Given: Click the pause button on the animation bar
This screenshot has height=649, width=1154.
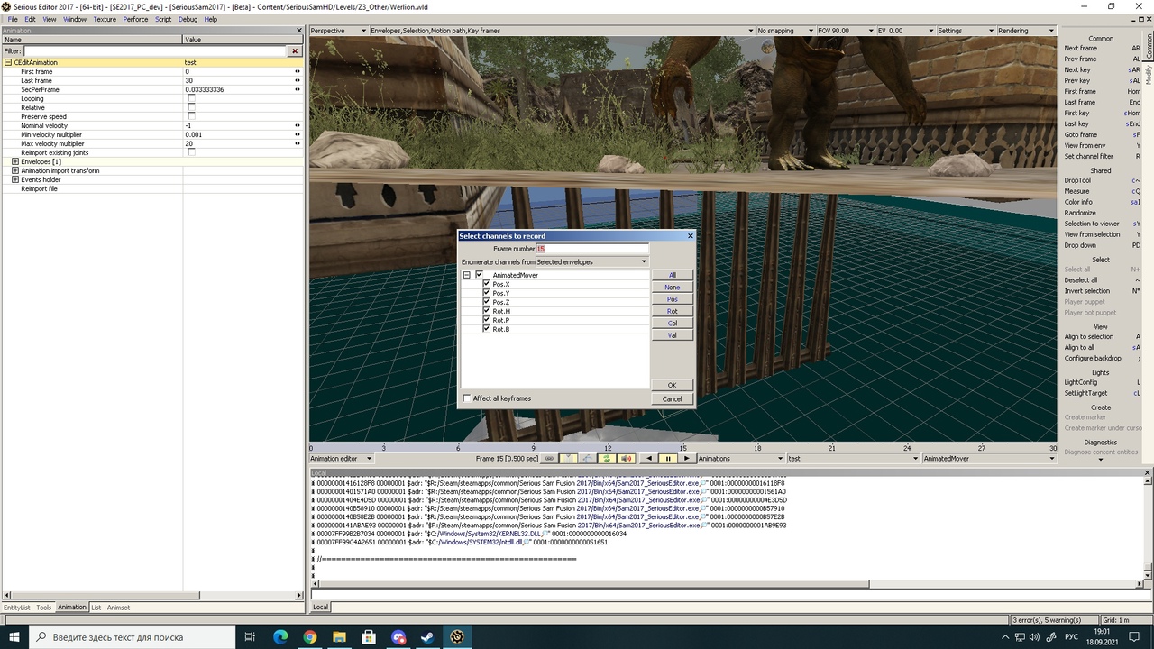Looking at the screenshot, I should [668, 459].
